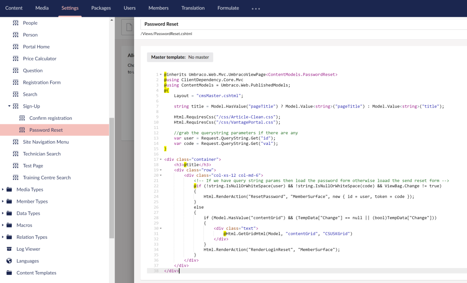Fold code block at line 1

[x=161, y=74]
